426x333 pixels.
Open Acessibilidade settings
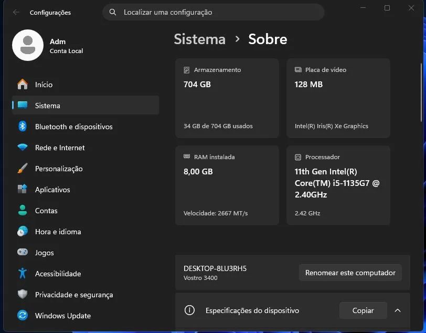click(x=86, y=274)
